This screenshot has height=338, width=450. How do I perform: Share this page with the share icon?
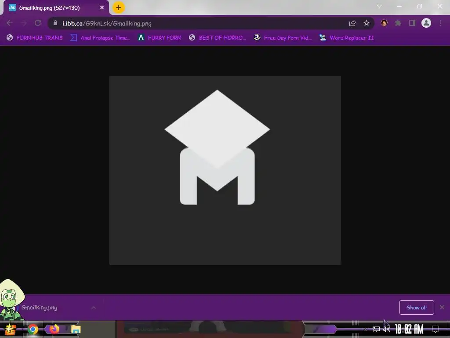tap(352, 23)
